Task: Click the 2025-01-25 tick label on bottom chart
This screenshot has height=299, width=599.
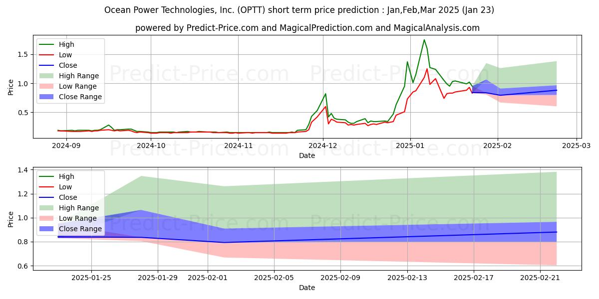Action: click(91, 278)
